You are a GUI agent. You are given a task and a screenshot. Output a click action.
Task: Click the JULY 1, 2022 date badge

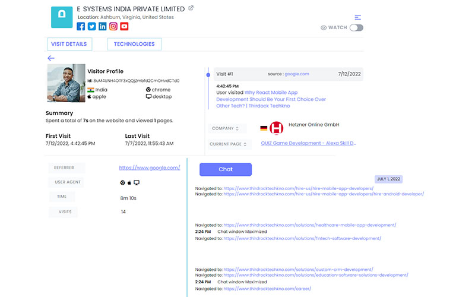pyautogui.click(x=388, y=179)
